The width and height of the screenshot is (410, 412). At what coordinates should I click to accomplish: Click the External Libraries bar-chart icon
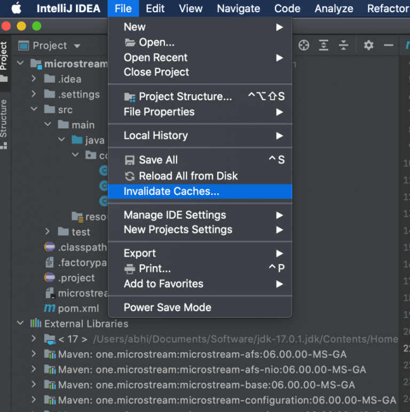point(36,323)
